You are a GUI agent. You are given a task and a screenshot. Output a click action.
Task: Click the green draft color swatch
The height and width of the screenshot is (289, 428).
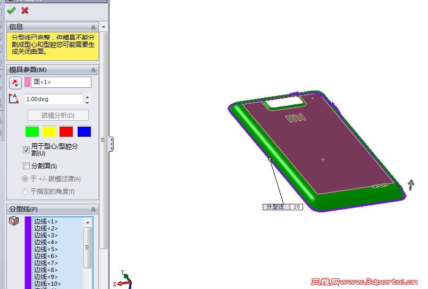pyautogui.click(x=32, y=131)
